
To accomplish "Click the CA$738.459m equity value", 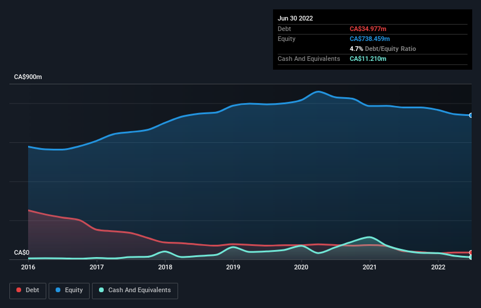I will tap(370, 39).
